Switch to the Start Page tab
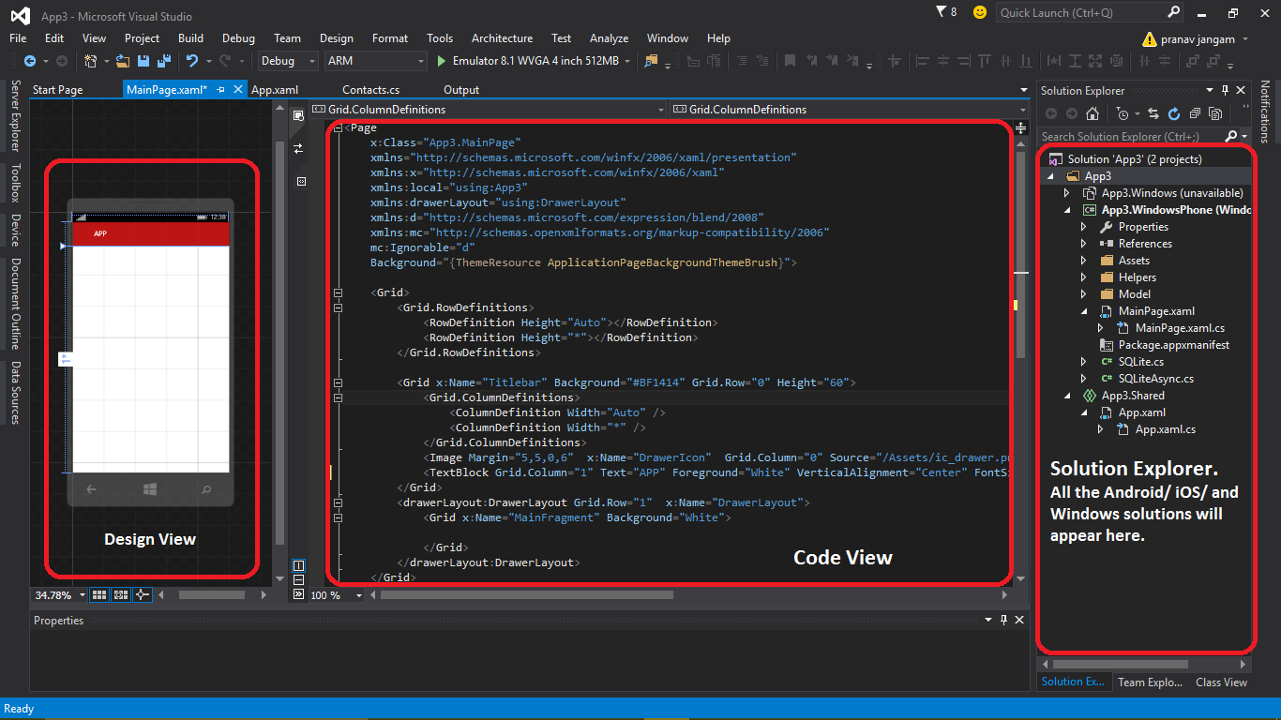This screenshot has width=1281, height=720. pos(57,90)
